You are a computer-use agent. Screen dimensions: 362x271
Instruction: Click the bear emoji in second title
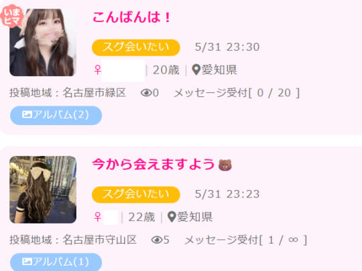225,165
